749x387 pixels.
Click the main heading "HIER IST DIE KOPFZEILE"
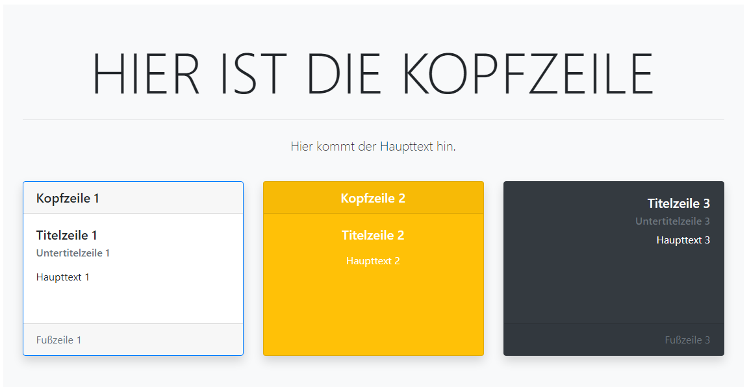click(373, 73)
